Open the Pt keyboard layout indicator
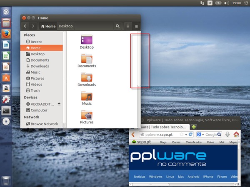Screen dimensions: 250x187 tap(210, 3)
